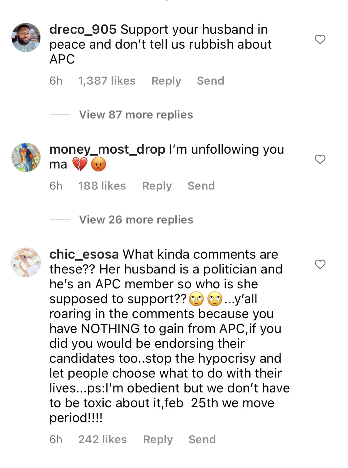Reply to chic_esosa's comment
348x468 pixels.
(158, 440)
